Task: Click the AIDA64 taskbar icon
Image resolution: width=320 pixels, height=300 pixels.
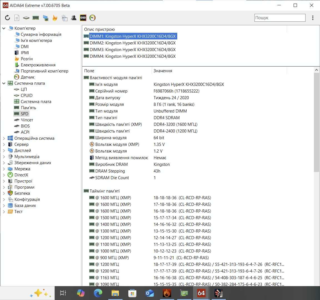Action: [201, 293]
